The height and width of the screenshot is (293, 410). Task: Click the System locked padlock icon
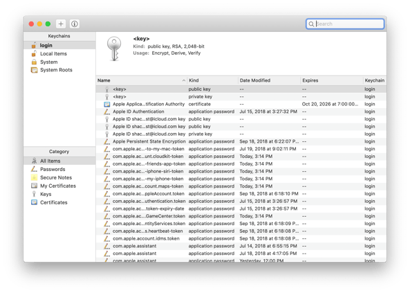click(34, 62)
